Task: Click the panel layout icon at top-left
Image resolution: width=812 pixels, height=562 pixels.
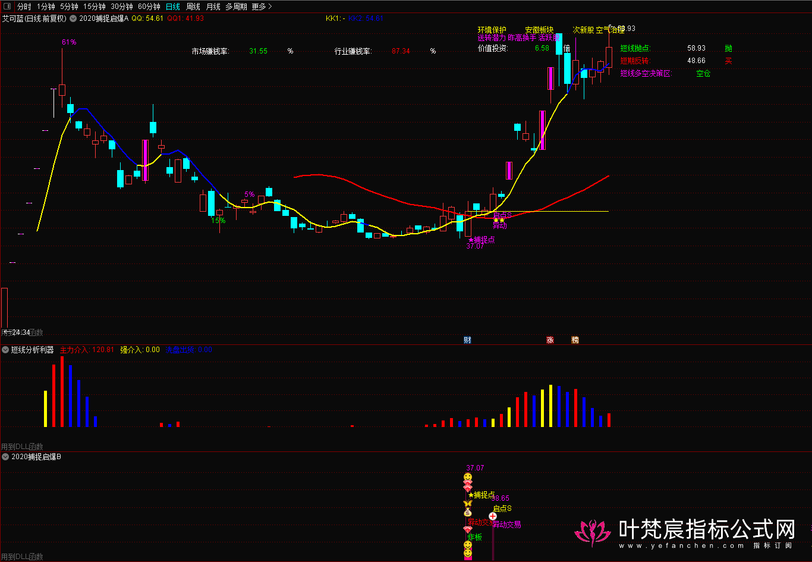Action: point(8,7)
